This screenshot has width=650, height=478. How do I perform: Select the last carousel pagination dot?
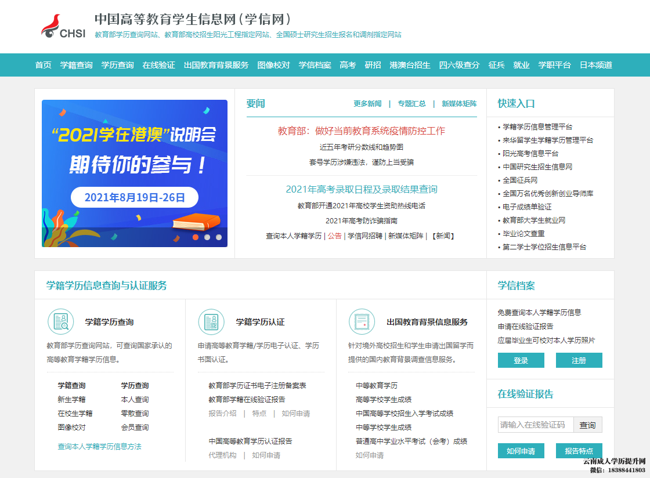click(218, 236)
